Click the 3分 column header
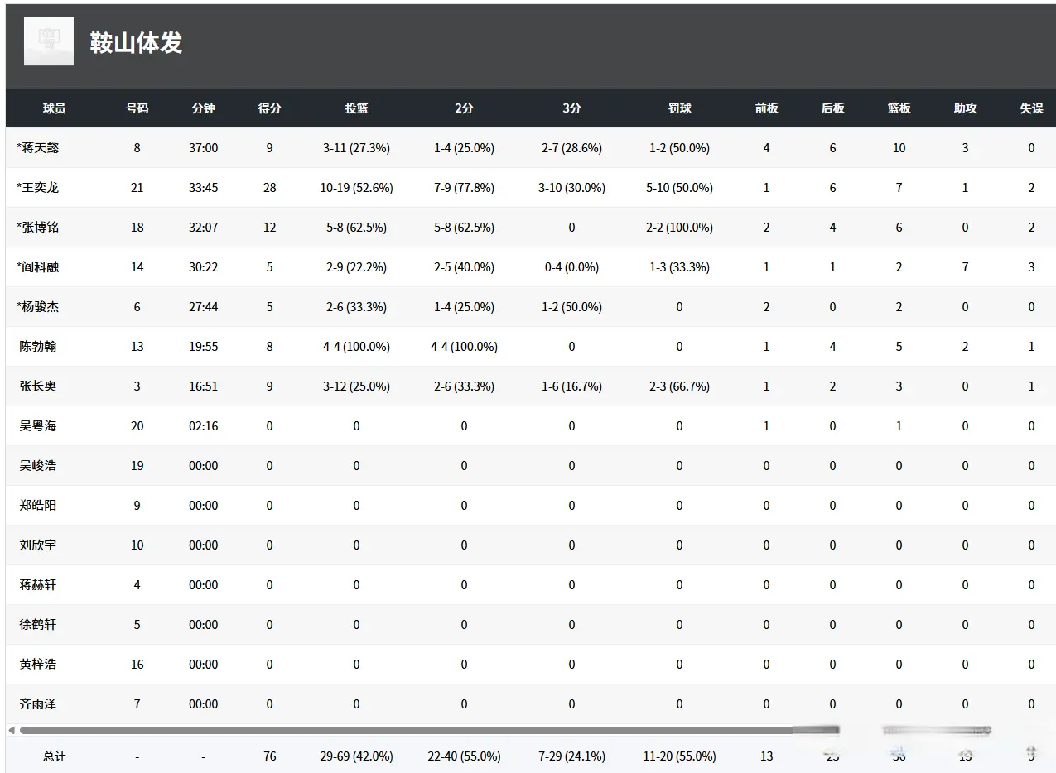The height and width of the screenshot is (773, 1056). (x=571, y=108)
